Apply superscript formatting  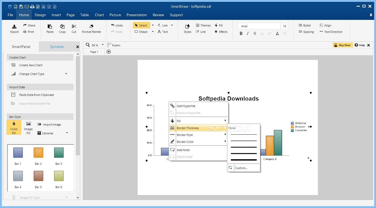270,33
